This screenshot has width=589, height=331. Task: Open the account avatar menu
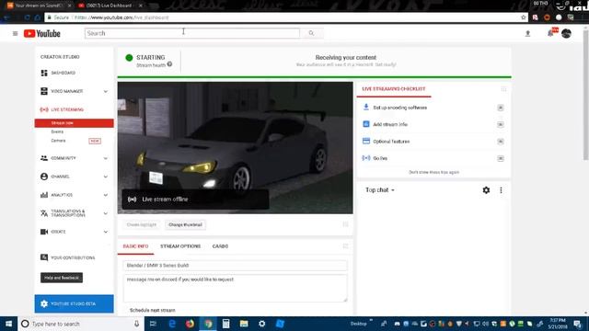tap(566, 33)
